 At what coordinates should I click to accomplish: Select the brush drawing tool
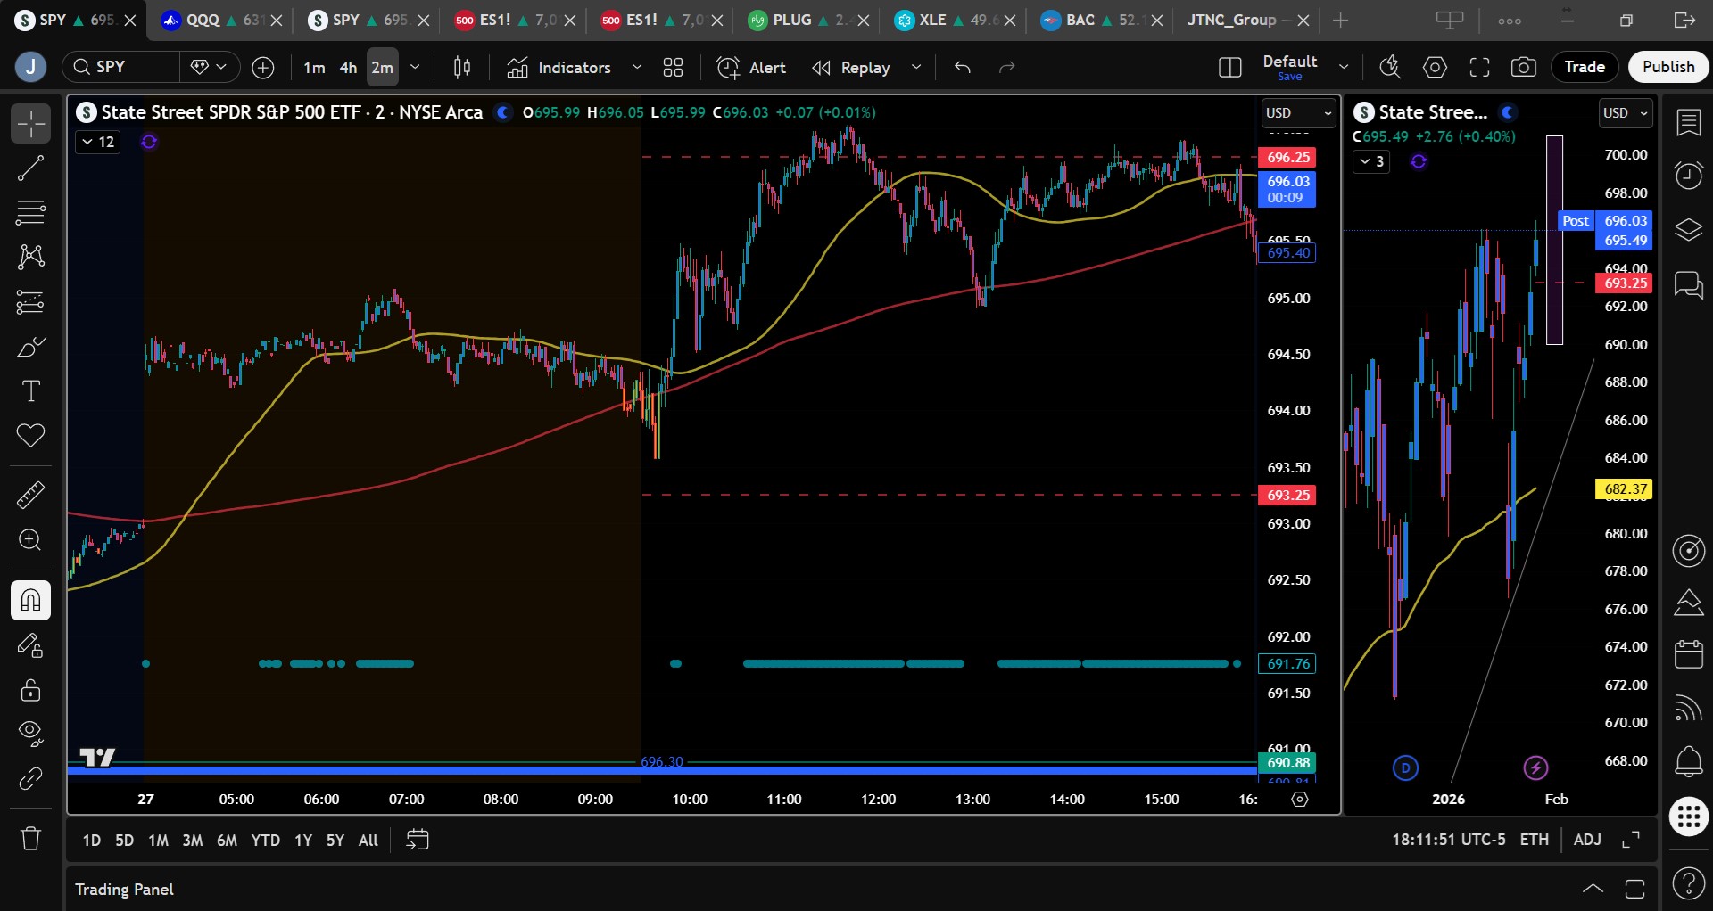30,347
